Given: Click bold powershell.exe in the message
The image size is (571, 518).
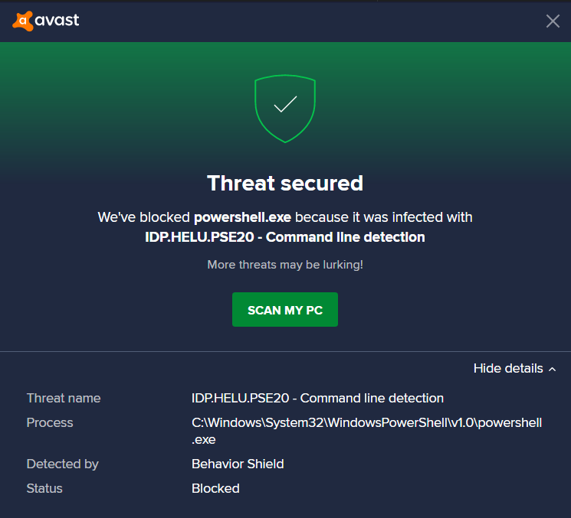Looking at the screenshot, I should point(242,217).
